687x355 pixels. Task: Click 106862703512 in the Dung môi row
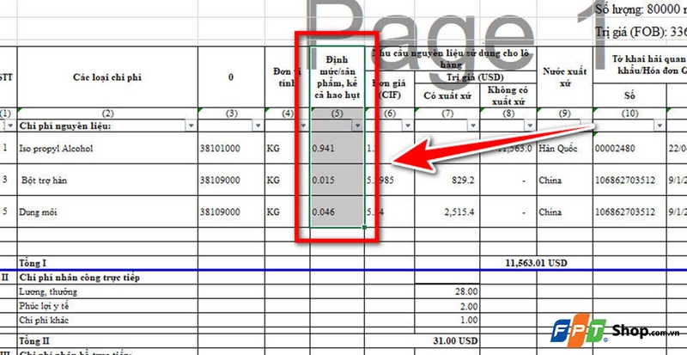629,212
